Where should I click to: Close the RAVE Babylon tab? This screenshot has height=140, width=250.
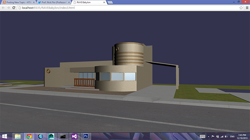pyautogui.click(x=104, y=2)
